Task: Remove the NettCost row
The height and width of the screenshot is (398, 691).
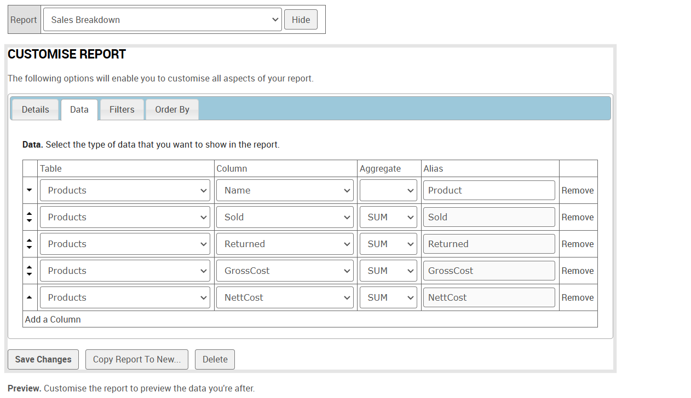Action: point(578,297)
